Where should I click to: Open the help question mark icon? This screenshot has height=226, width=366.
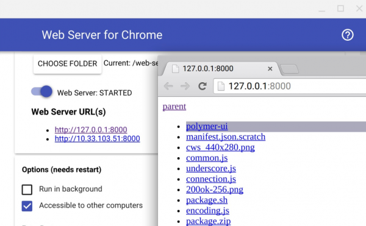tap(348, 35)
